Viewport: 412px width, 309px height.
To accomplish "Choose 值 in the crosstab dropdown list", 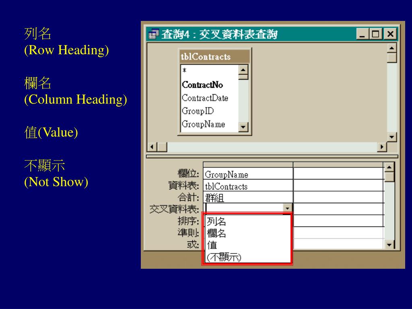I will (x=247, y=245).
